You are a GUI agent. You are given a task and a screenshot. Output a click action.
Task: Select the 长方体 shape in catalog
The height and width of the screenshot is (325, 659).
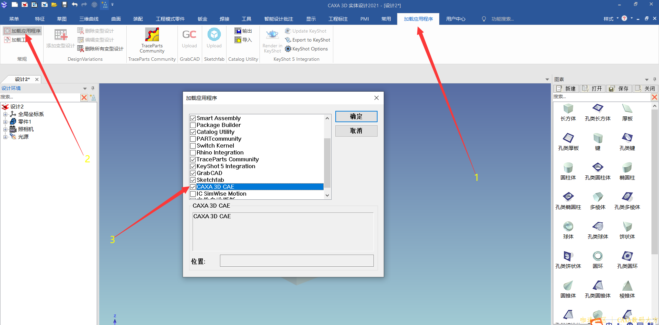pos(568,109)
